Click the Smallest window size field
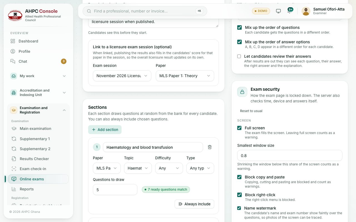 (290, 155)
